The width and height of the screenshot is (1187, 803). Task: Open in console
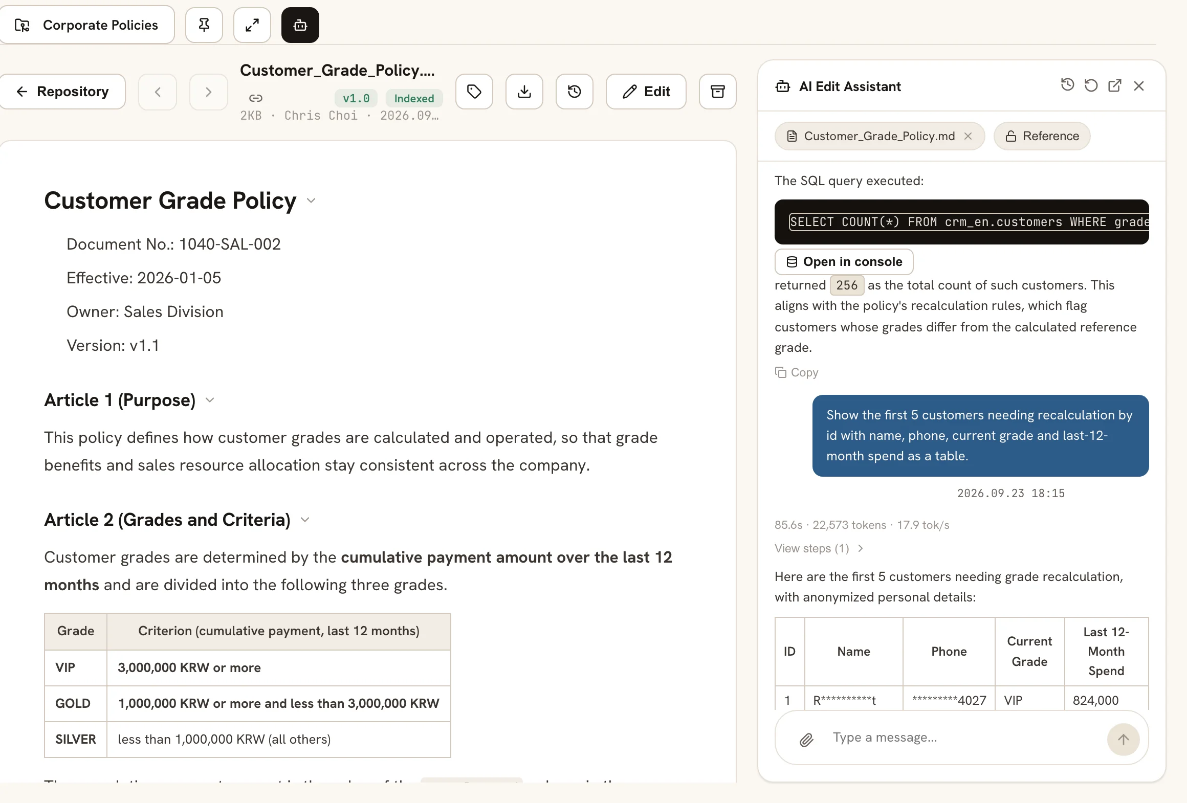pos(844,262)
